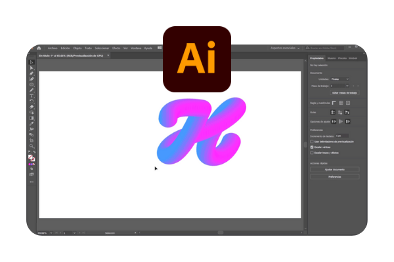Switch to the Muestras tab

(x=332, y=58)
